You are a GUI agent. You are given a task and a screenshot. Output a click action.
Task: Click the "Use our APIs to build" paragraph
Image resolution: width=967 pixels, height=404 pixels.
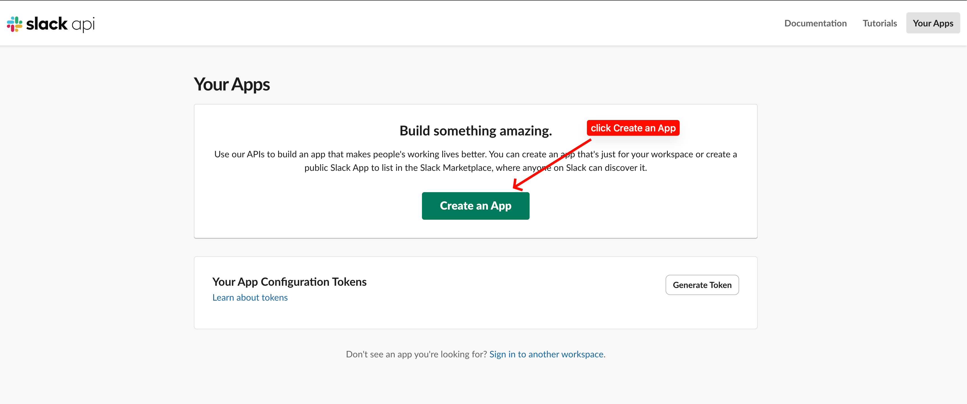[476, 161]
